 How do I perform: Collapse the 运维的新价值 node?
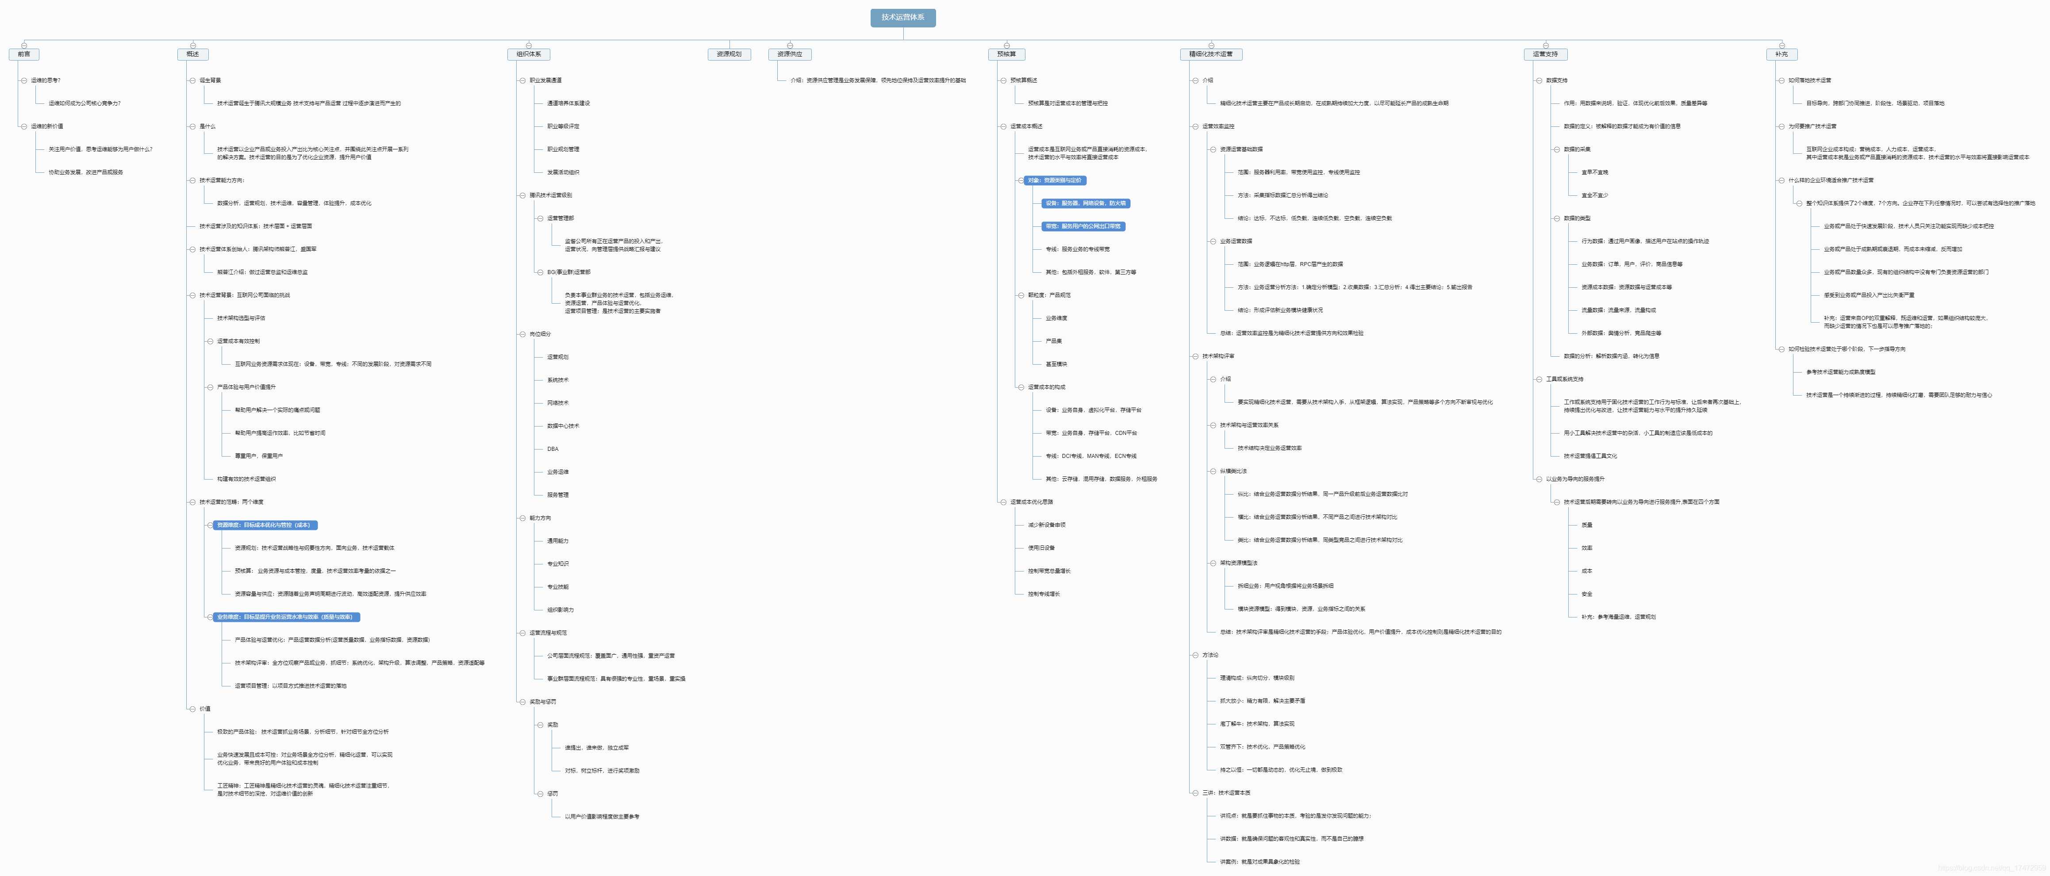24,126
